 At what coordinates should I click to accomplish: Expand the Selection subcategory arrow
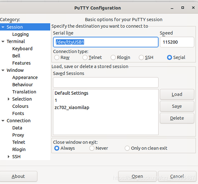(8, 99)
